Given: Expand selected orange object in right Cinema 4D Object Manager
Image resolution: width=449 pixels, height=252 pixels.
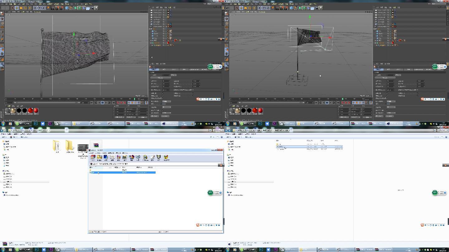Looking at the screenshot, I should pos(375,43).
